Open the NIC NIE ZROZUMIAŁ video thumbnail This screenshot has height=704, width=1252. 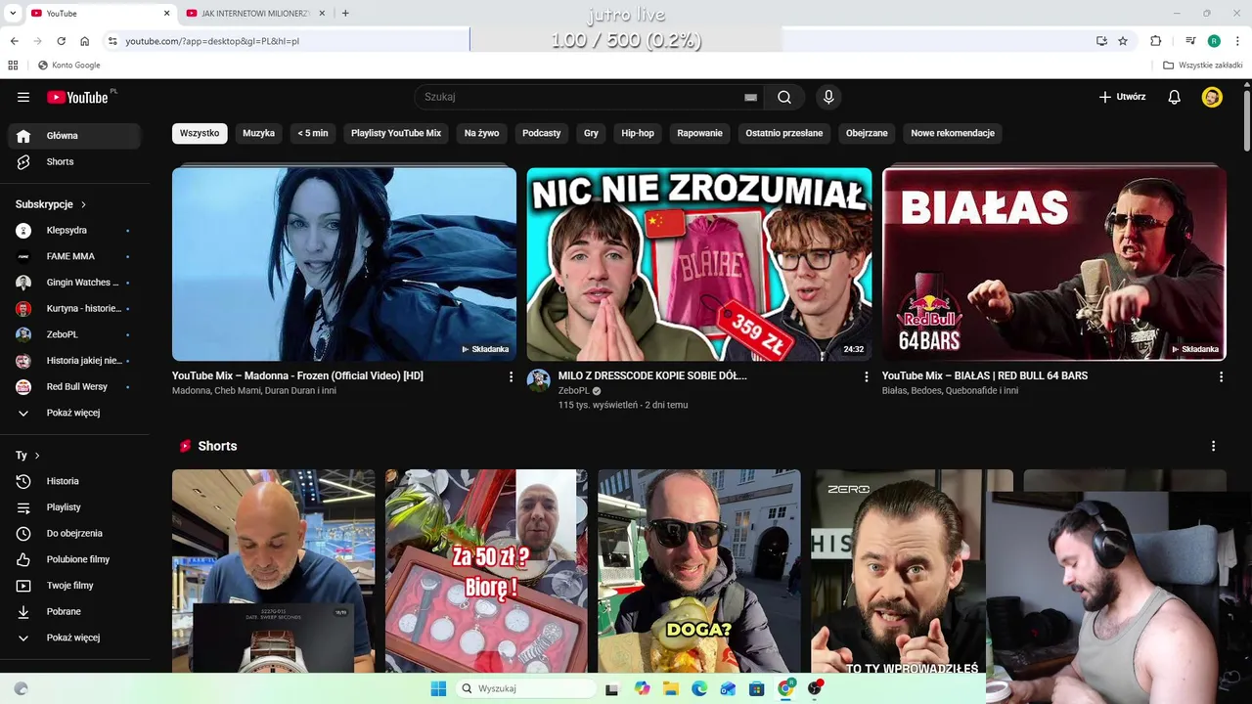[x=699, y=264]
